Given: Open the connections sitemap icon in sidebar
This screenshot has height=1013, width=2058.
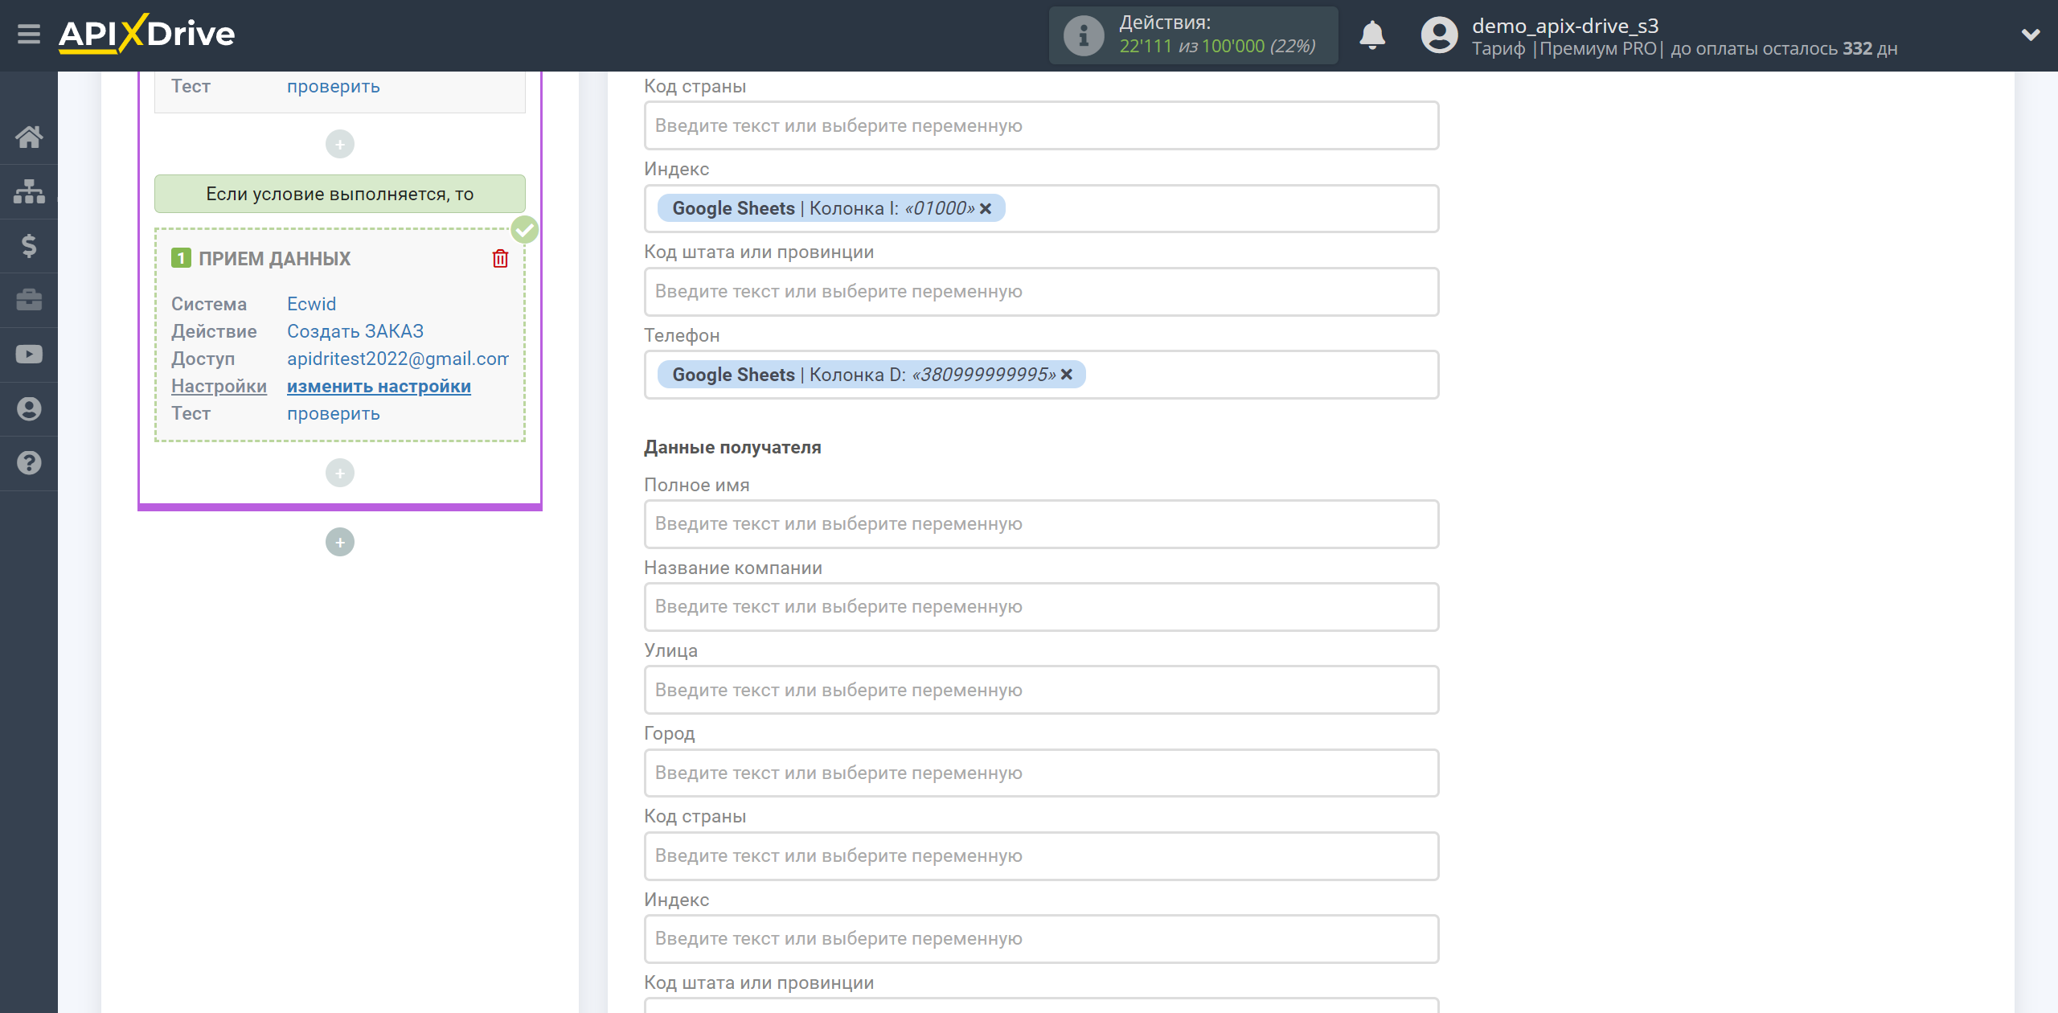Looking at the screenshot, I should (29, 191).
